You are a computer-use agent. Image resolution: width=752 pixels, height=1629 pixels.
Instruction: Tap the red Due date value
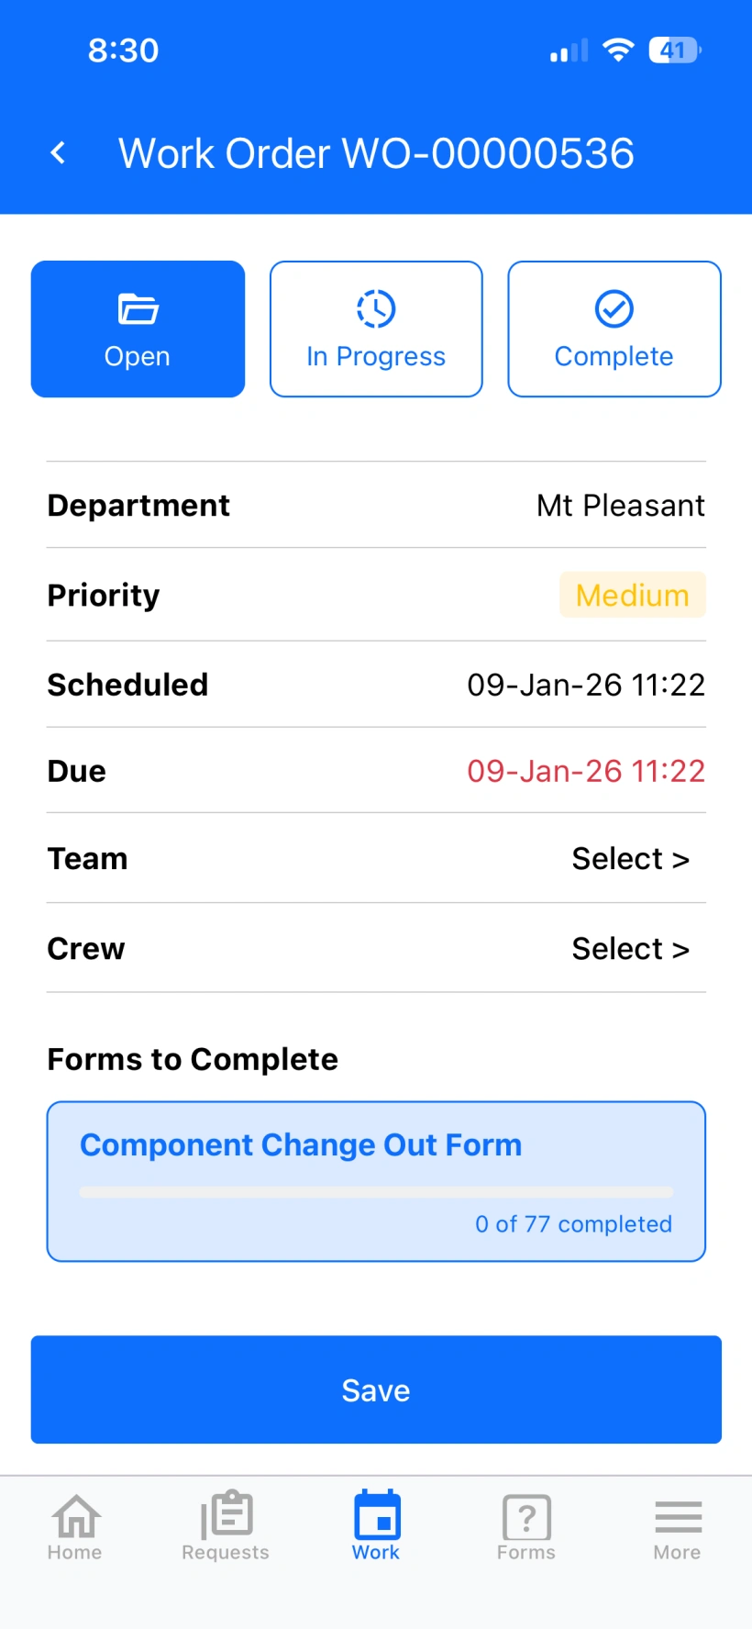point(586,771)
